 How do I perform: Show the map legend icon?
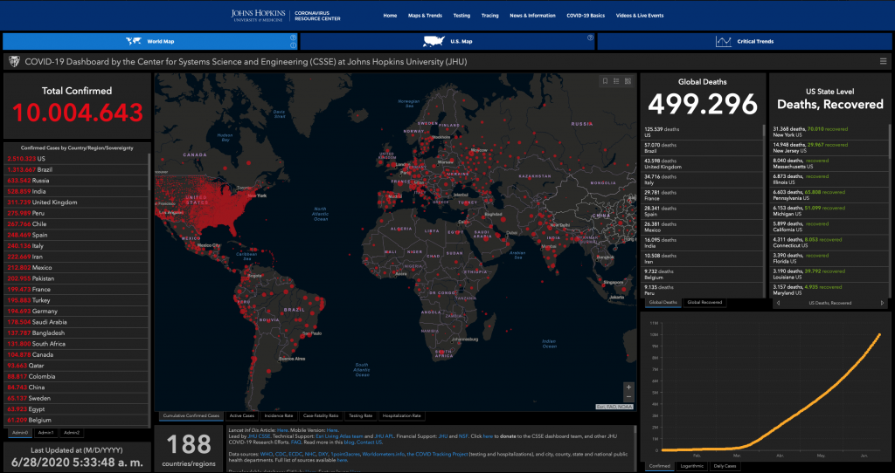click(616, 81)
